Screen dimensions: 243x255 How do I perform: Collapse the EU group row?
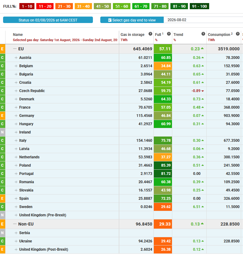tap(15, 49)
